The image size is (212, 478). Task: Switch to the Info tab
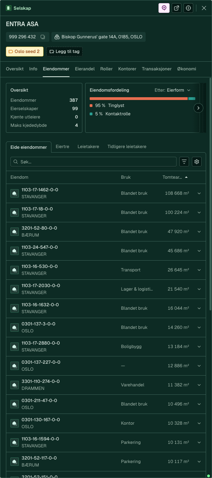click(33, 69)
